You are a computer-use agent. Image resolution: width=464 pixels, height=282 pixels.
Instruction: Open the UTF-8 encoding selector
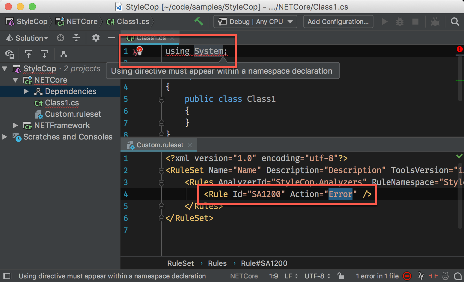tap(317, 276)
